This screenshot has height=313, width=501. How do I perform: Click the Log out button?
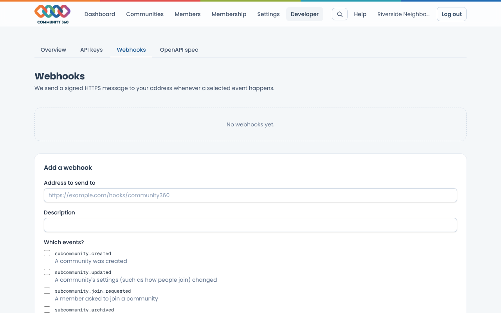[452, 14]
